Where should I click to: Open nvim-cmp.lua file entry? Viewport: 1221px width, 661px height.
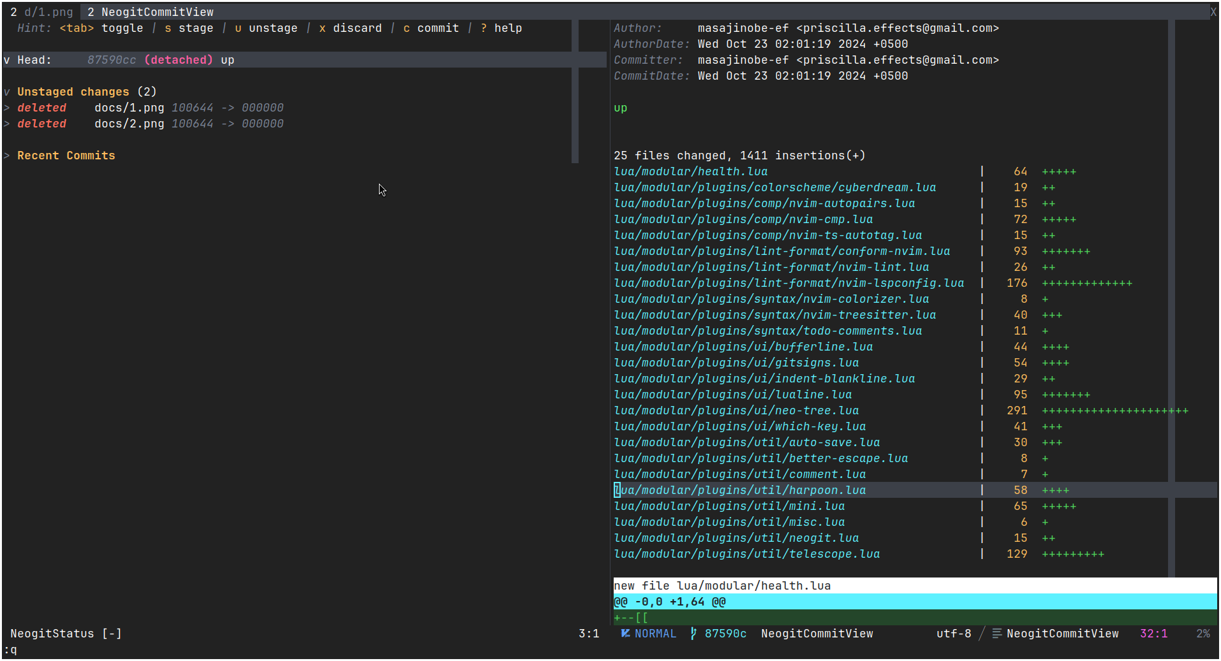pyautogui.click(x=743, y=219)
